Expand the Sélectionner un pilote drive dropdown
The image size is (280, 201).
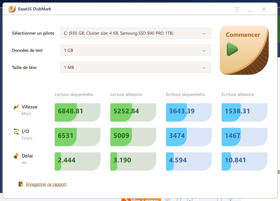[135, 33]
